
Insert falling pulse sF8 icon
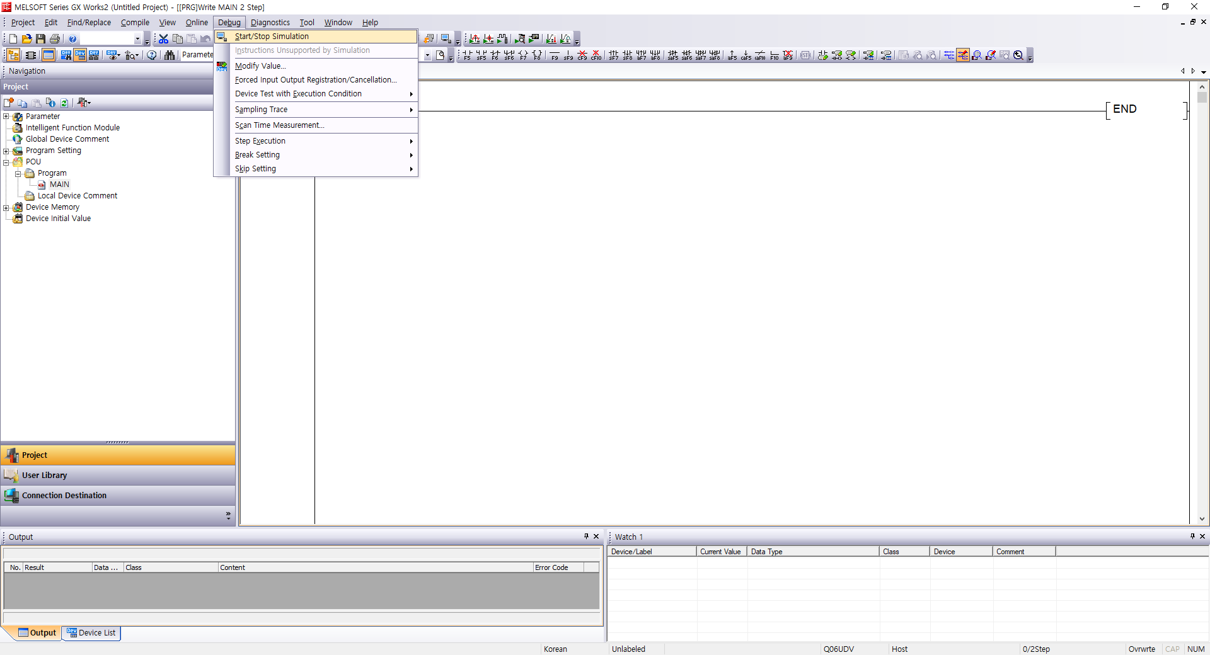click(628, 55)
